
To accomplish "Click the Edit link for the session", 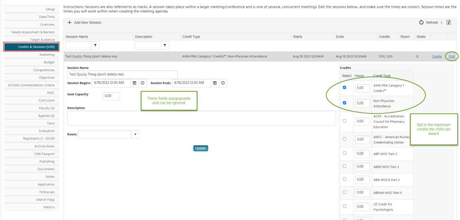I will pyautogui.click(x=452, y=56).
